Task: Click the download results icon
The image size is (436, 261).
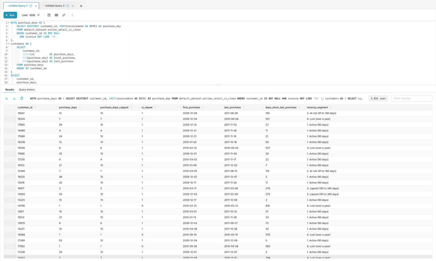Action: coord(14,98)
